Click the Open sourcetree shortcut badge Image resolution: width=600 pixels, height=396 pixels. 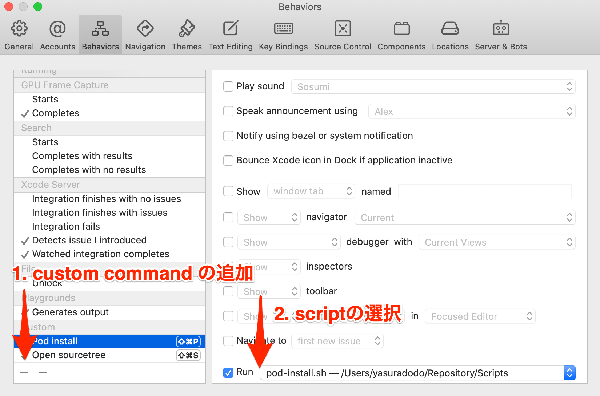tap(188, 355)
